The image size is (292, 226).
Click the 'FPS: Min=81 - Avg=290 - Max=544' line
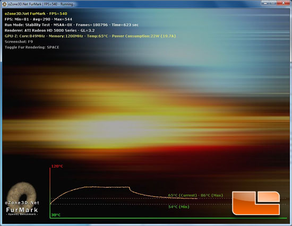[x=38, y=19]
